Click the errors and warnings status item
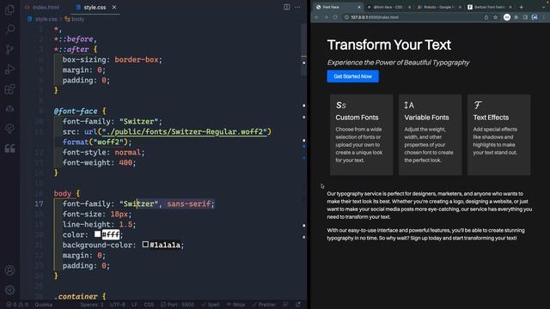 pyautogui.click(x=17, y=305)
